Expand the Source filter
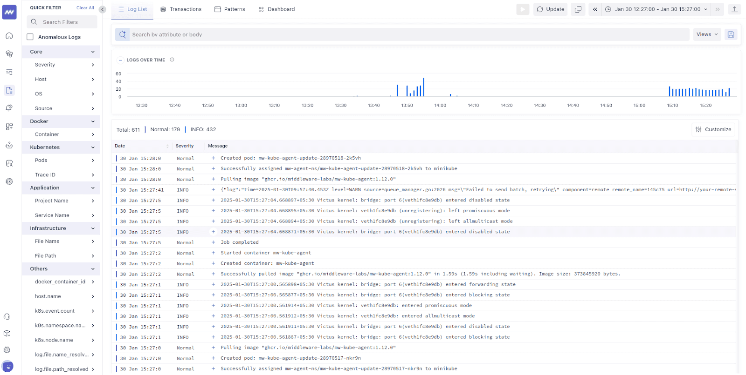 (x=93, y=108)
